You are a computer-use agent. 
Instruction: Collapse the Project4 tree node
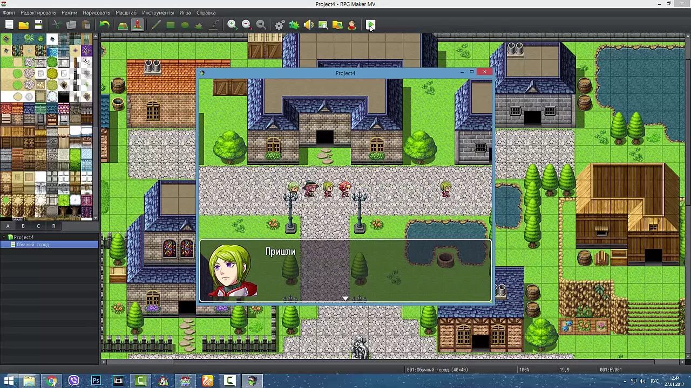point(4,237)
